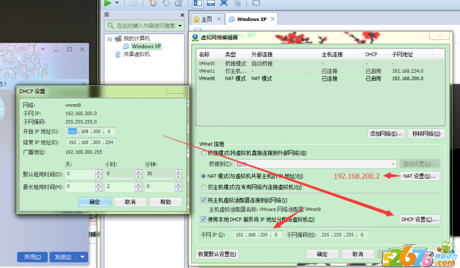Click 关闭(C) in the chat window

point(32,257)
